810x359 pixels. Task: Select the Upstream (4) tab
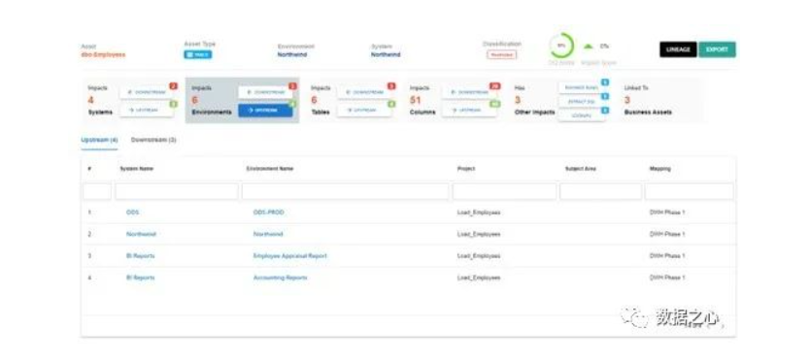99,140
